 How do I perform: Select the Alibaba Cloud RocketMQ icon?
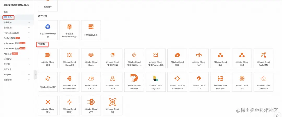click(264, 55)
